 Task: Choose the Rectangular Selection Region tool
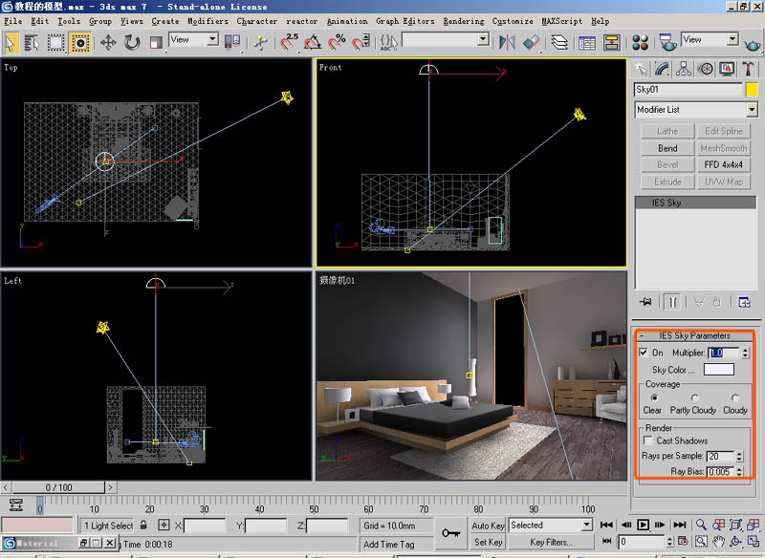coord(55,43)
